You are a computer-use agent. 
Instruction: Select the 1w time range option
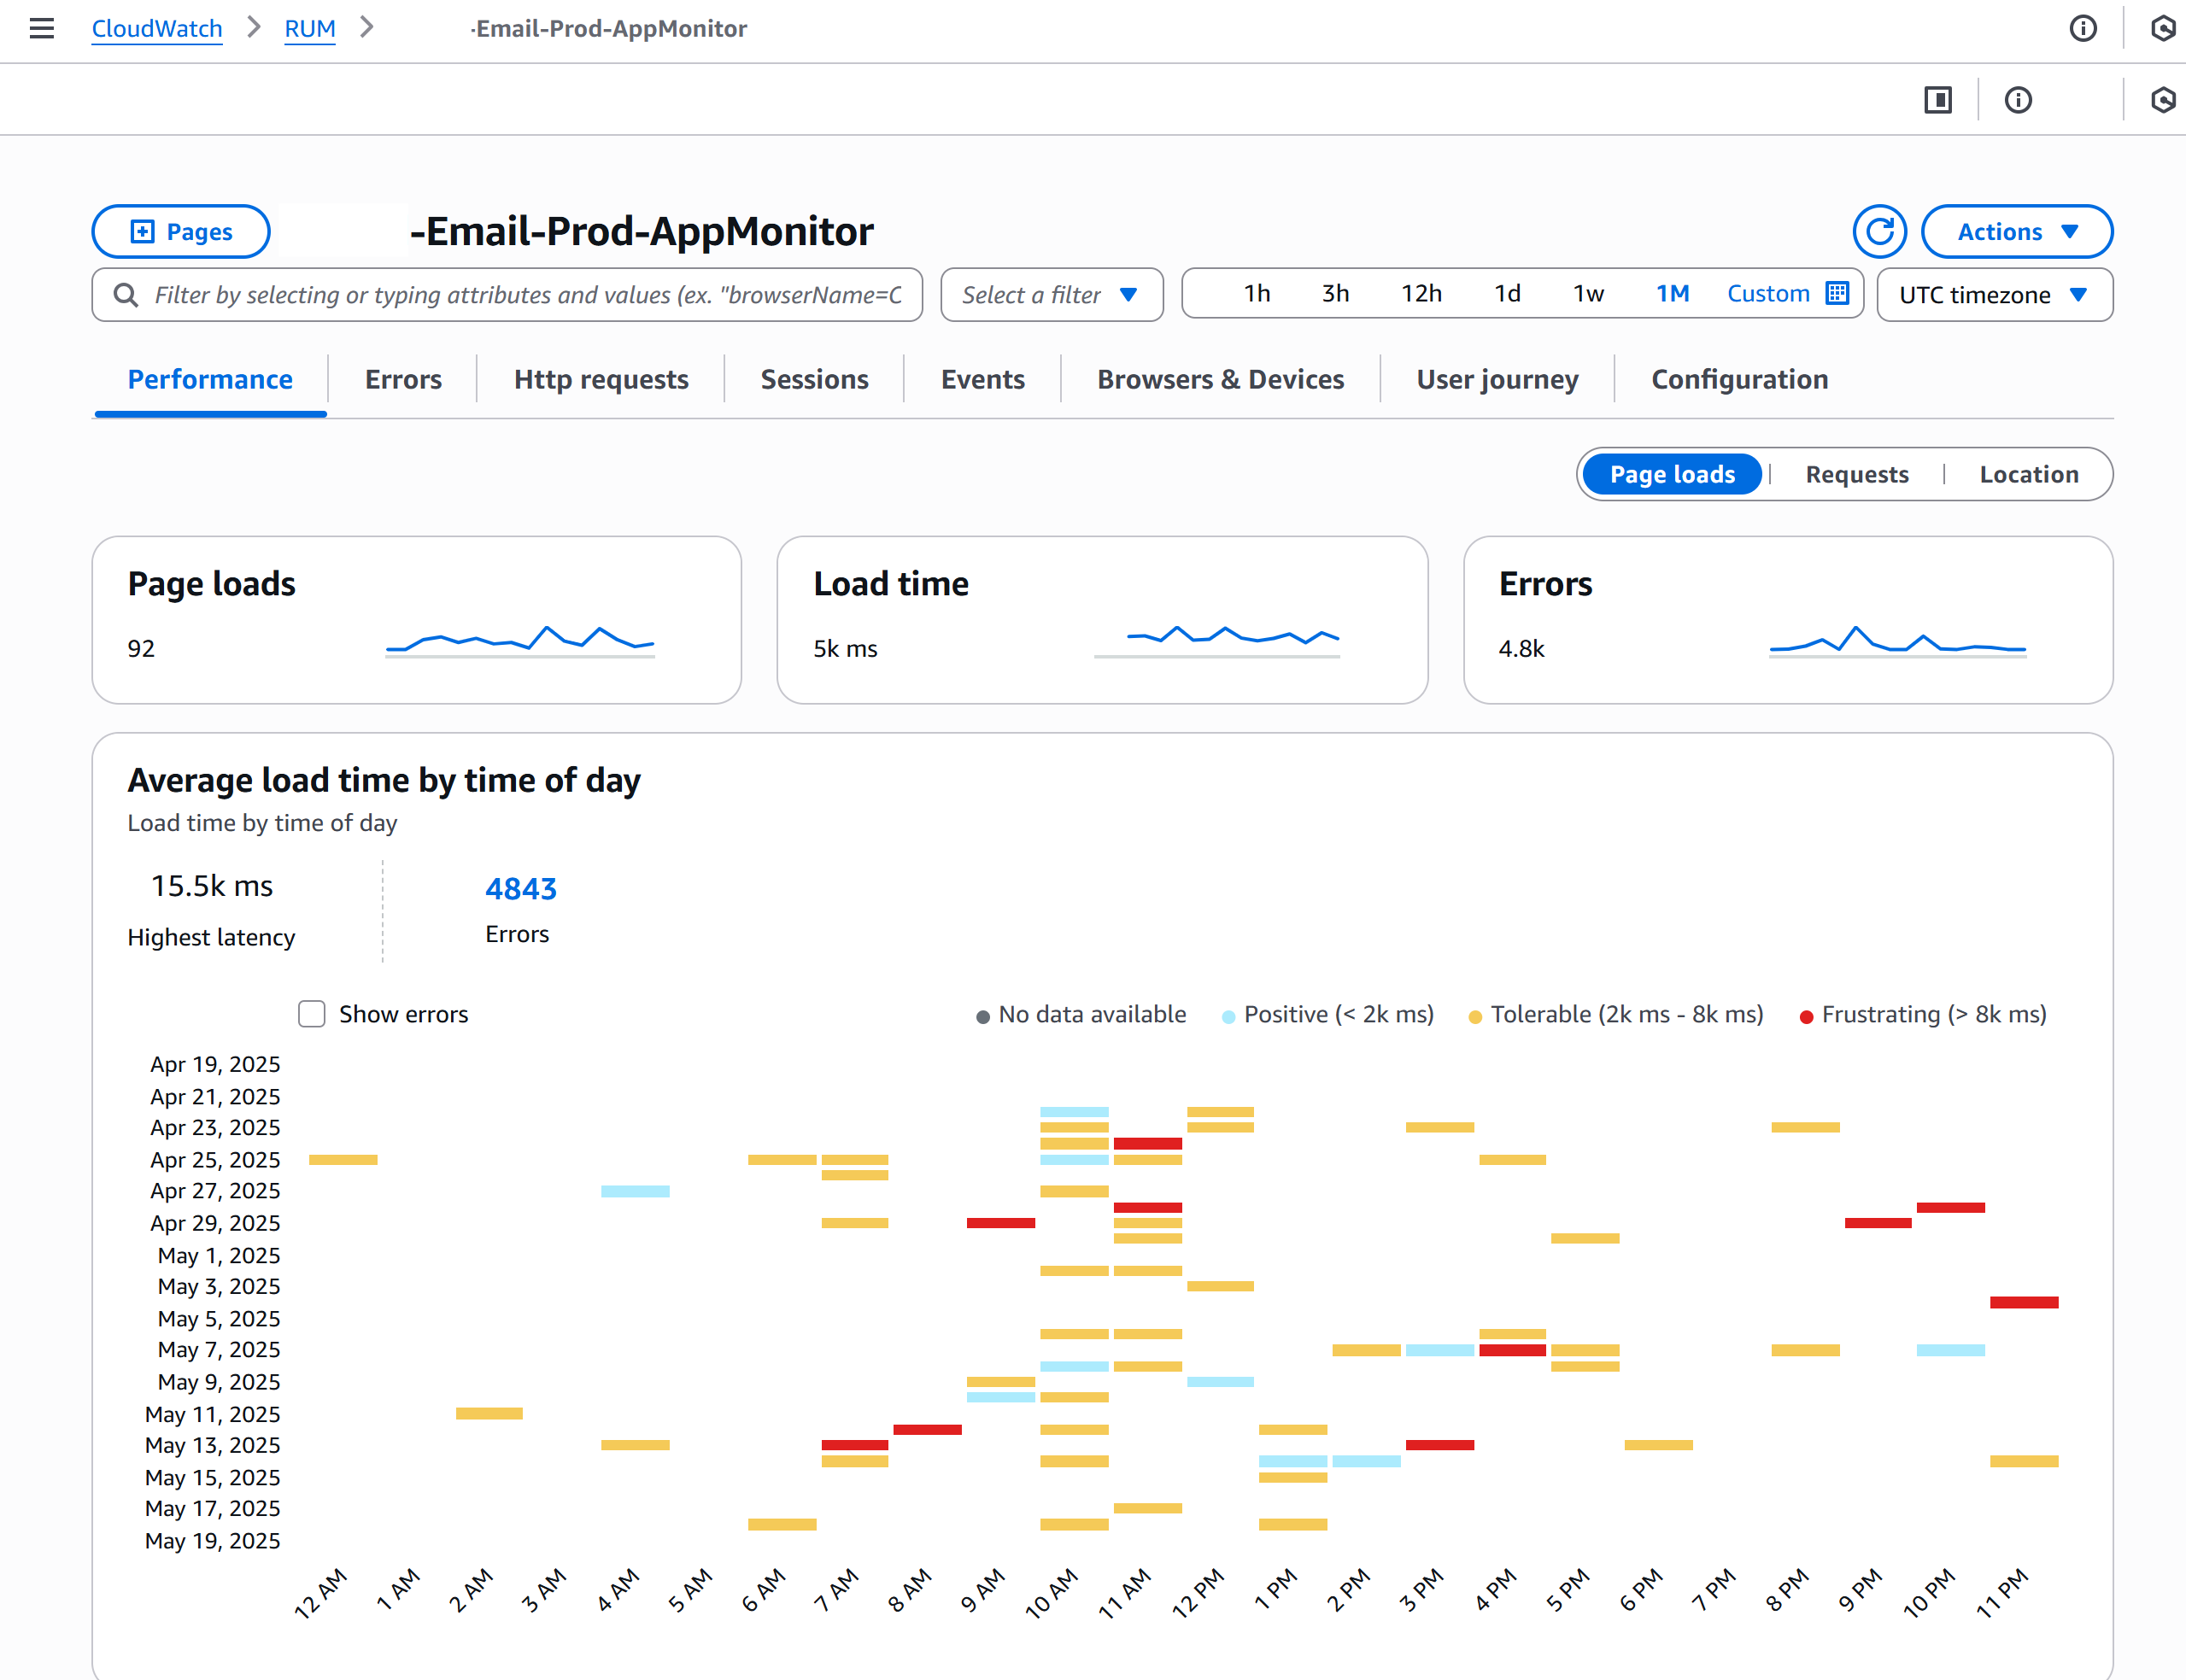click(x=1587, y=293)
